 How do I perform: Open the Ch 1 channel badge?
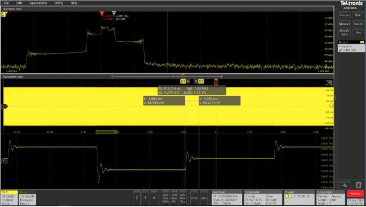click(10, 198)
